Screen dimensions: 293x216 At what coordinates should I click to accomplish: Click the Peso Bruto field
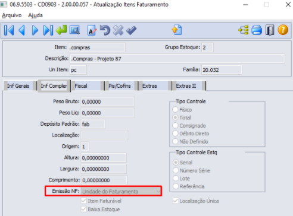click(107, 101)
